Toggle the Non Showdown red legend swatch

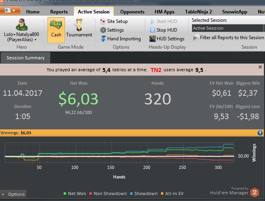(91, 193)
